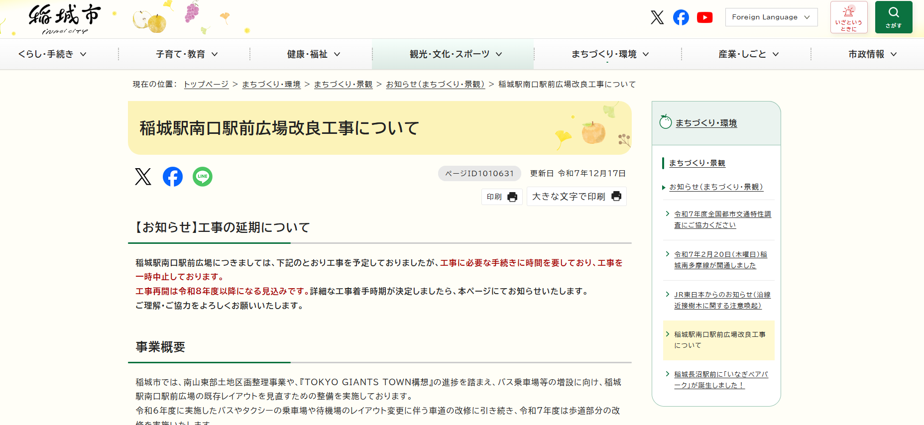Open the 健康・福祉 menu item

tap(314, 54)
